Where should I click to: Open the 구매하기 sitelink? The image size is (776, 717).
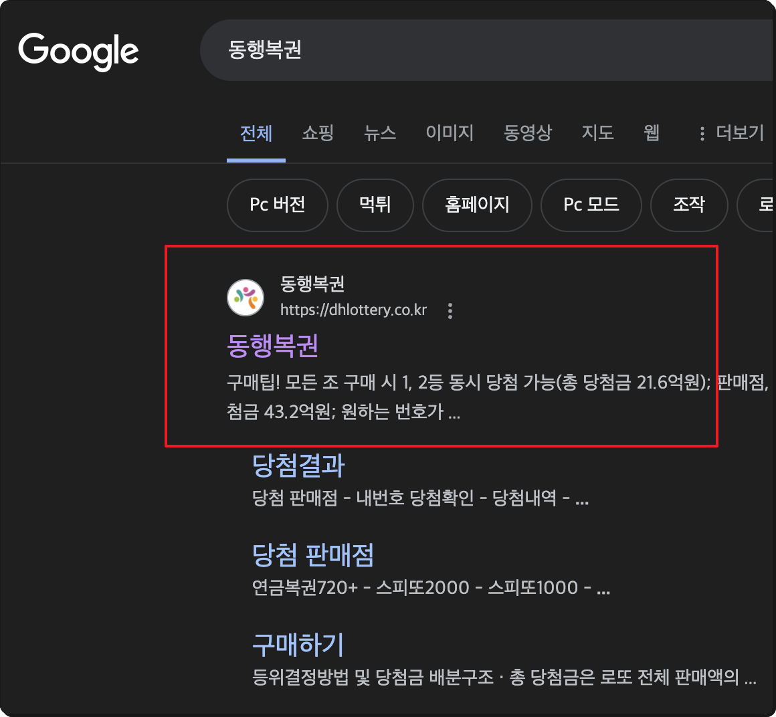[x=298, y=645]
